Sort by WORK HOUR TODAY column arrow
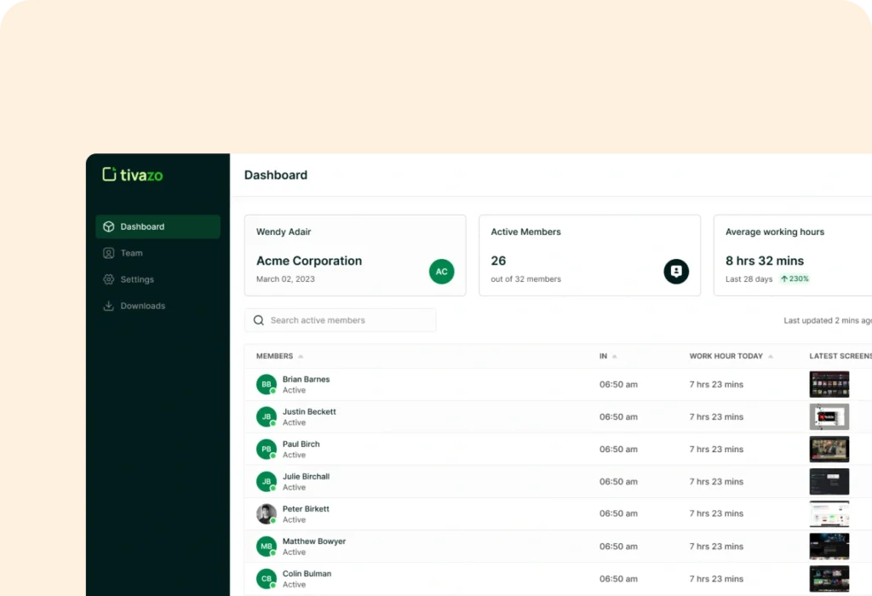This screenshot has width=872, height=596. click(771, 357)
